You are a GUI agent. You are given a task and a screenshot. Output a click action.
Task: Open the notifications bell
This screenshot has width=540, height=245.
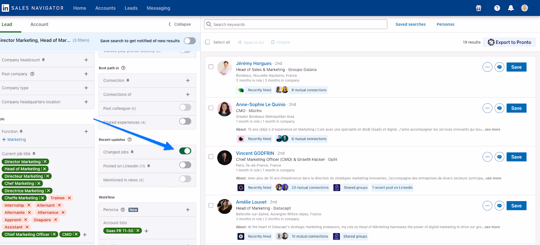coord(511,8)
